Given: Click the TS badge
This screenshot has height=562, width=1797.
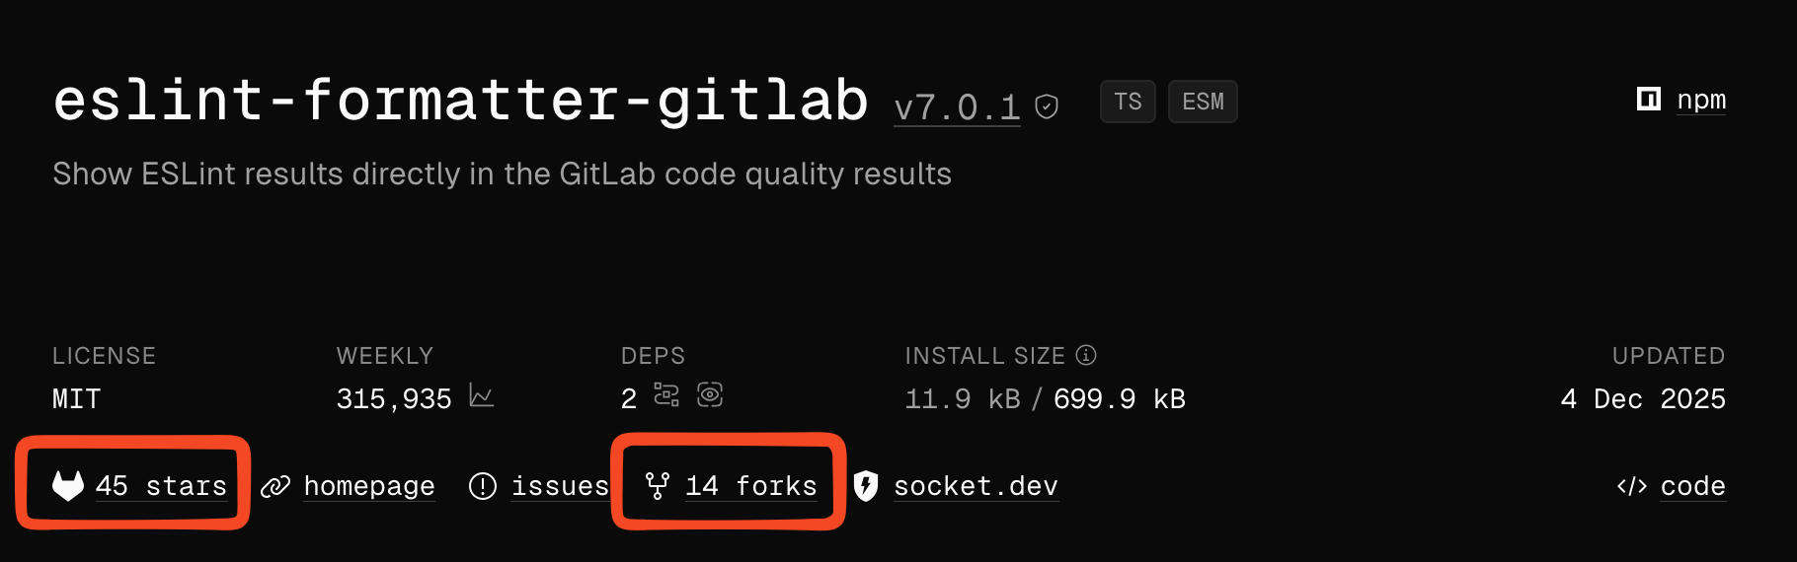Looking at the screenshot, I should [1128, 102].
